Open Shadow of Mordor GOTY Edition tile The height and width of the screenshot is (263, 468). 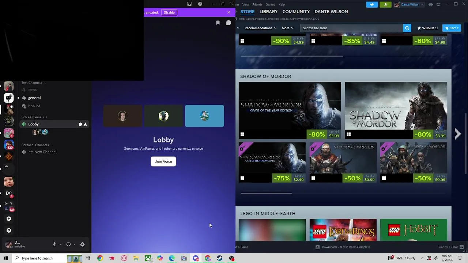pyautogui.click(x=290, y=110)
